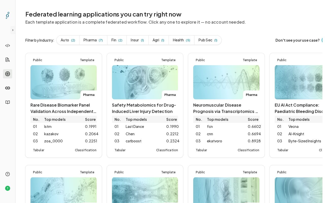
Task: Click the AI-Knight model row
Action: point(299,134)
